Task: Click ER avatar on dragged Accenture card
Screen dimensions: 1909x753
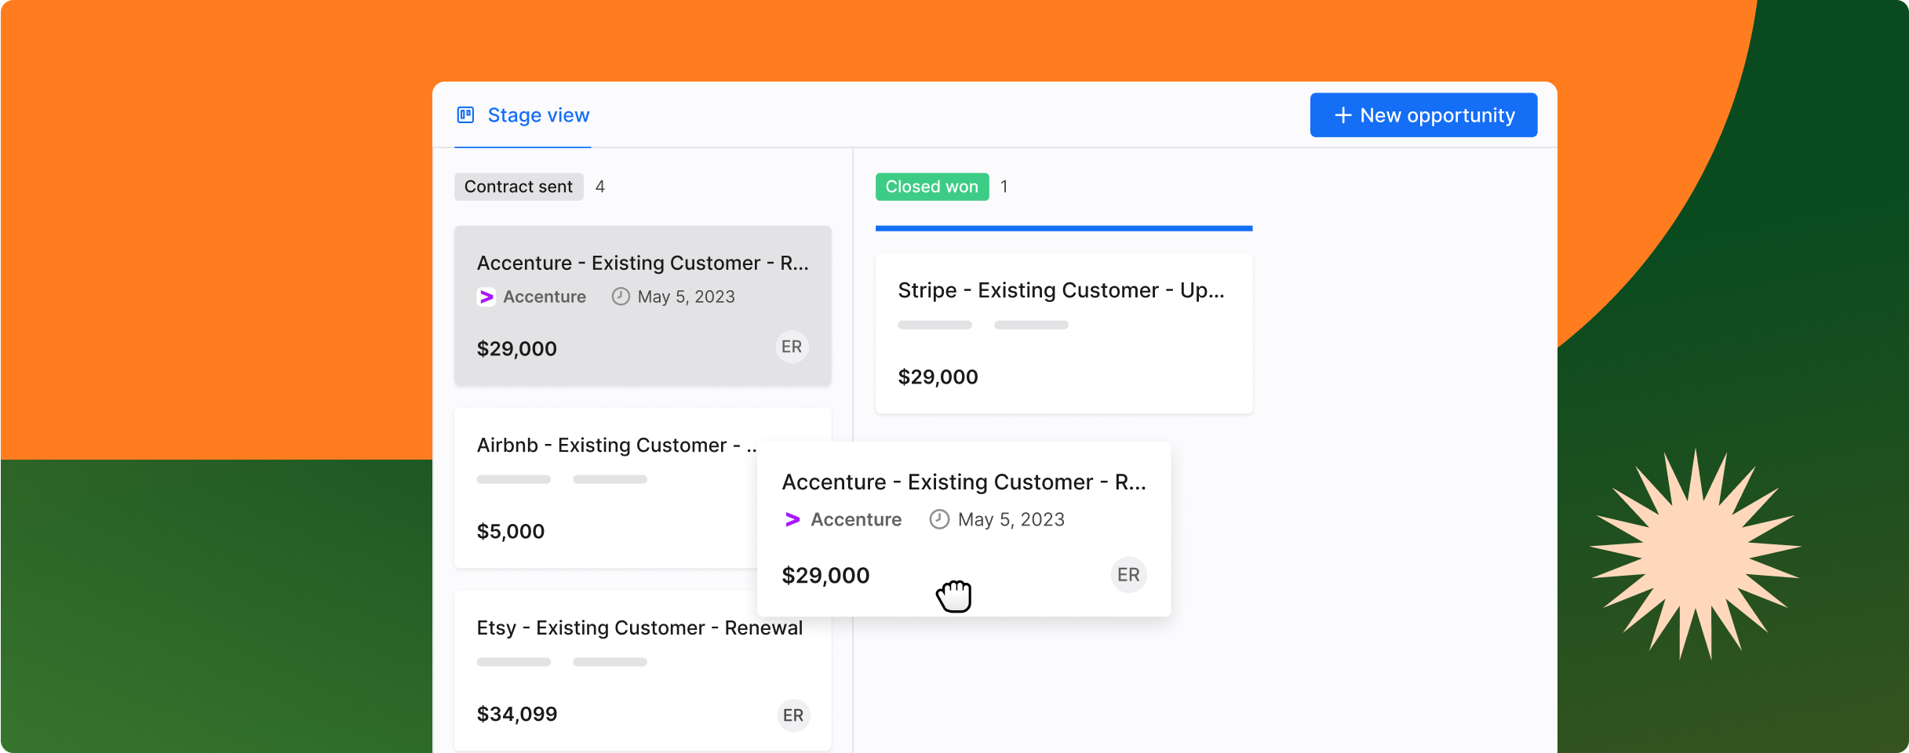Action: pyautogui.click(x=1128, y=575)
